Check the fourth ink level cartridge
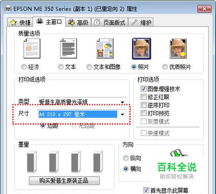Screen dimensions: 216x194 pos(98,162)
